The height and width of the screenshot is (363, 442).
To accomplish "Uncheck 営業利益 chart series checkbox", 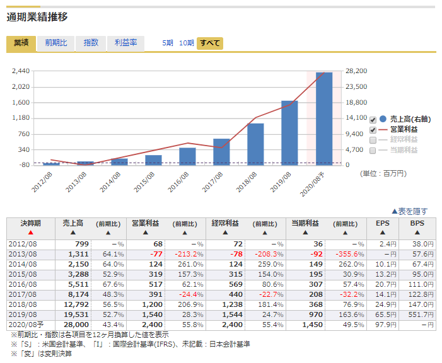I will (x=373, y=130).
